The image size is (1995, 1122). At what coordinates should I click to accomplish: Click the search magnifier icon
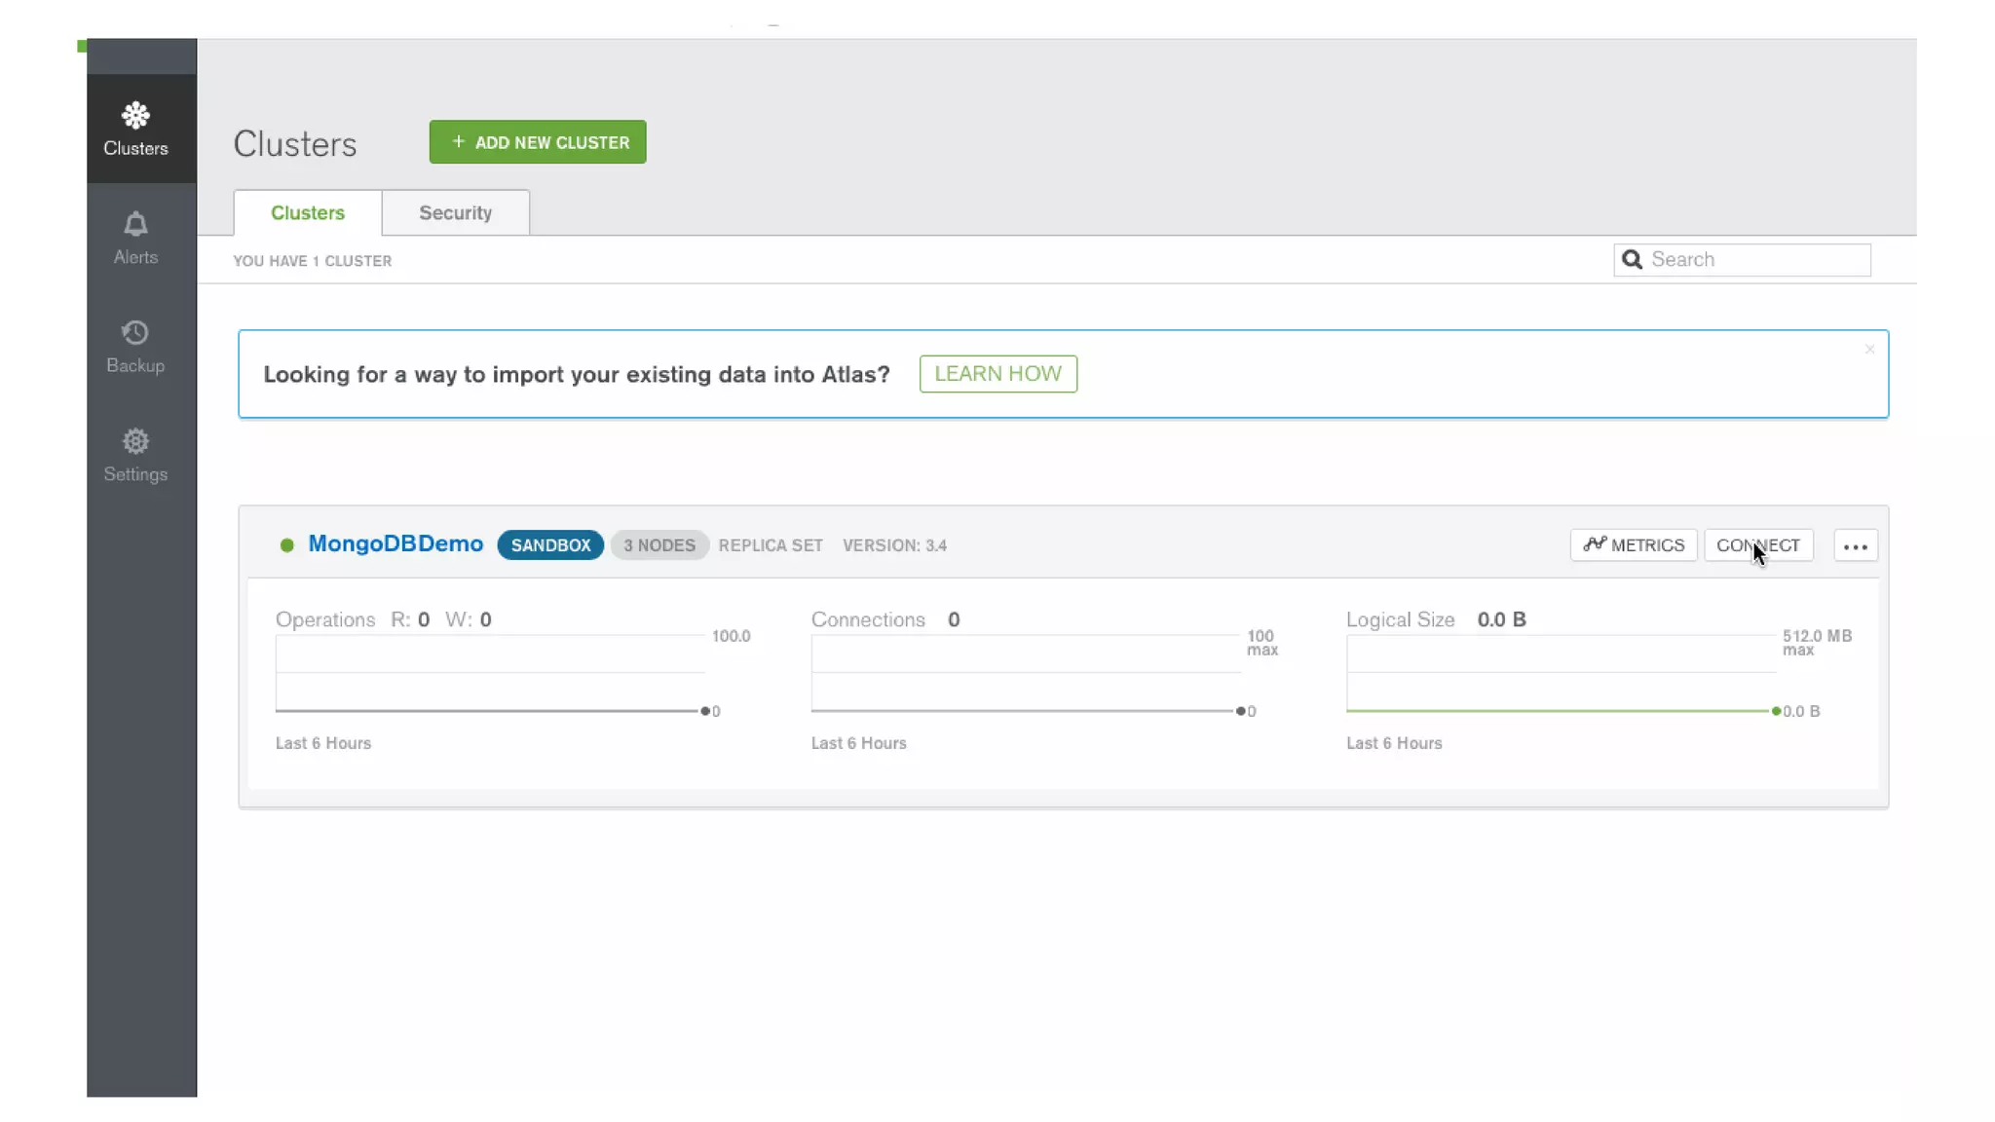coord(1632,260)
